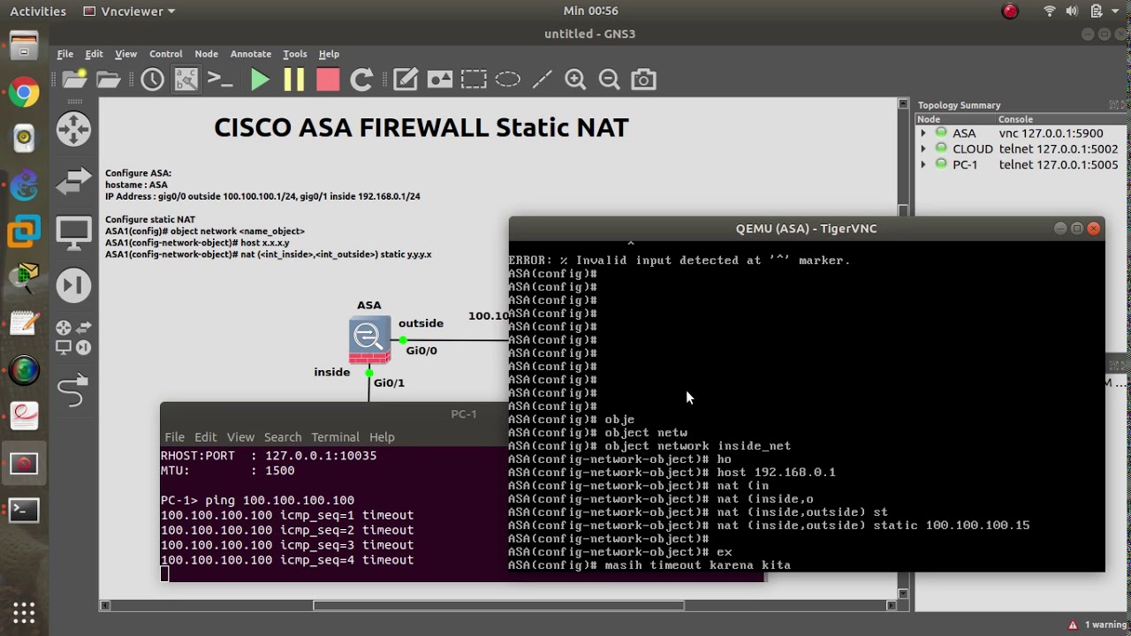
Task: Click the canvas horizontal scrollbar thumb
Action: coord(498,606)
